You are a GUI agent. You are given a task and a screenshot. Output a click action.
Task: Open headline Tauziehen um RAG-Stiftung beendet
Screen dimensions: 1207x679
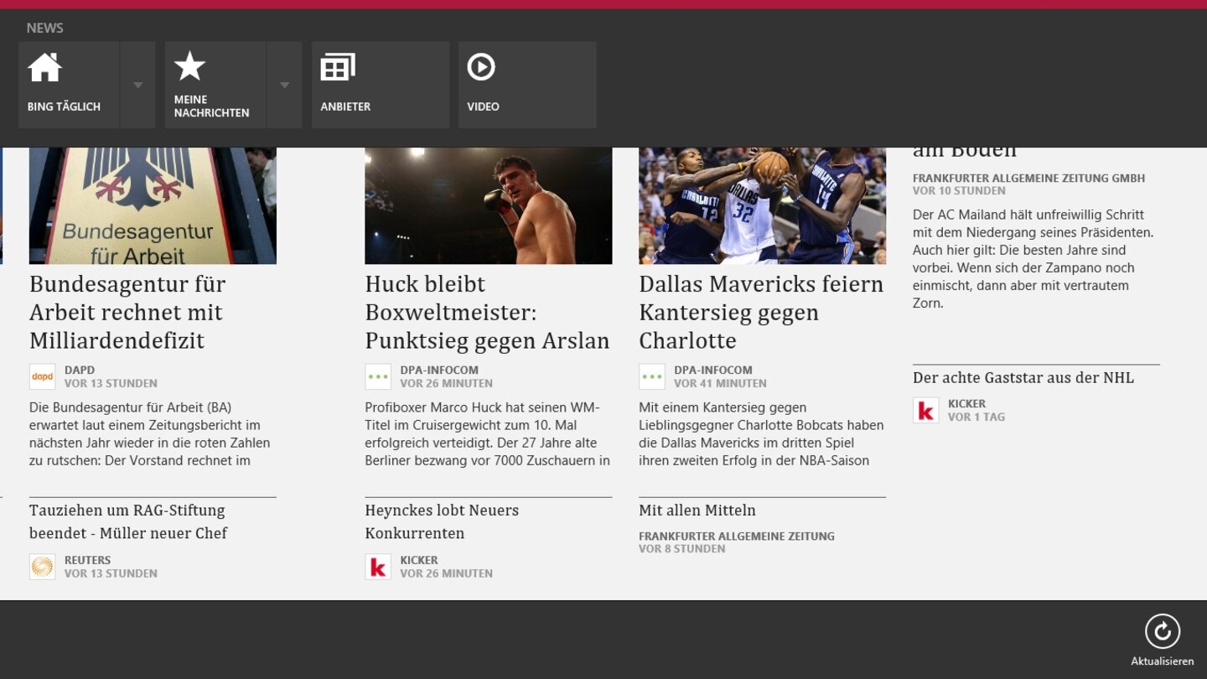coord(128,521)
